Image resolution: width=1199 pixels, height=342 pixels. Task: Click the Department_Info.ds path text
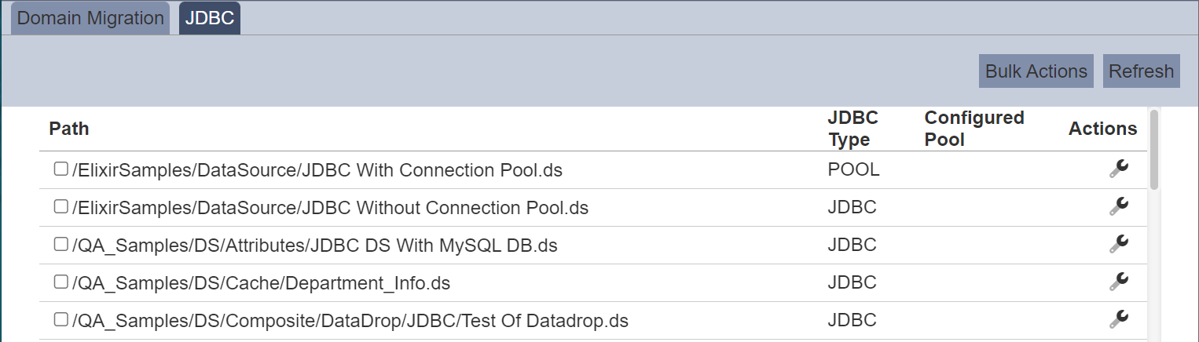click(261, 283)
